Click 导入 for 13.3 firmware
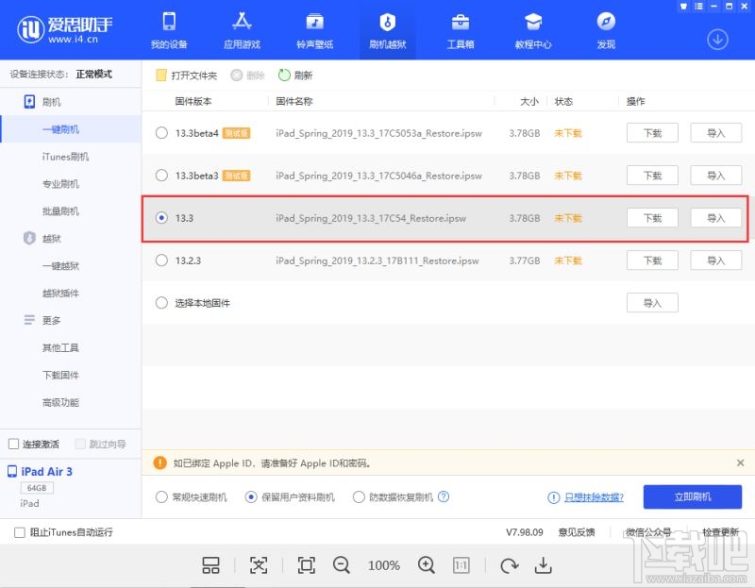This screenshot has height=588, width=755. pos(716,218)
